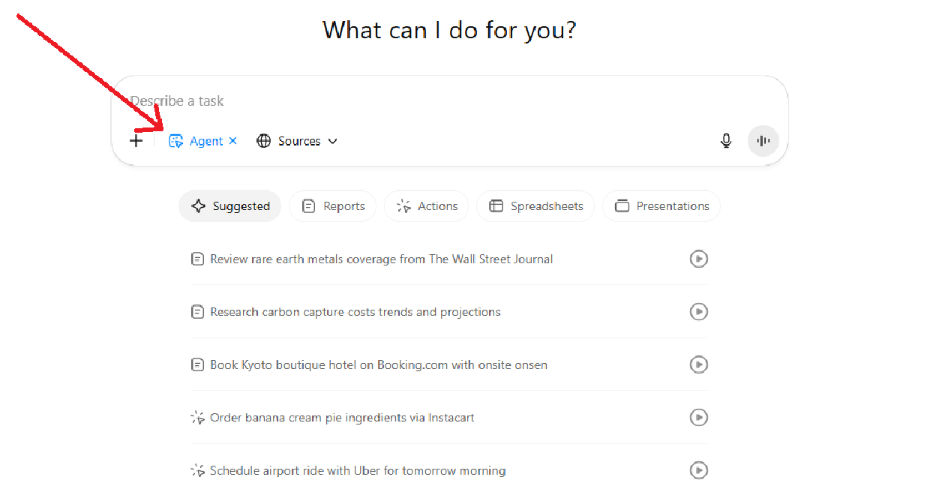Play the banana cream pie order task

[698, 417]
